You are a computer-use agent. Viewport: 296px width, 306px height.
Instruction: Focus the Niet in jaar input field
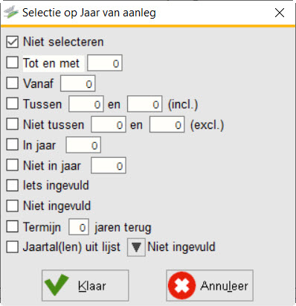tap(109, 165)
